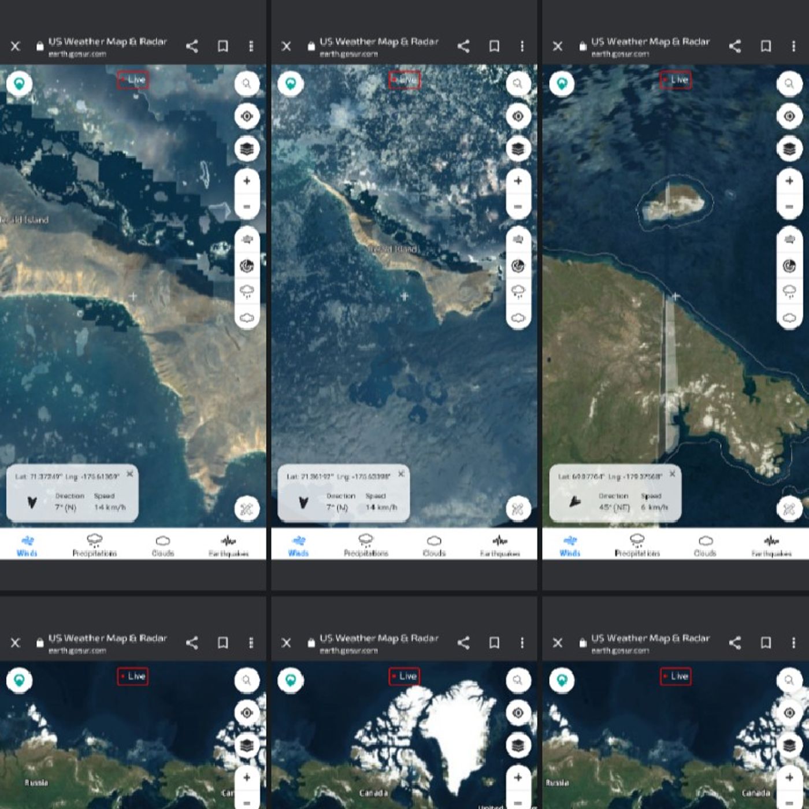Click the share icon in the top-right screenshot's header
Viewport: 809px width, 809px height.
pyautogui.click(x=734, y=46)
